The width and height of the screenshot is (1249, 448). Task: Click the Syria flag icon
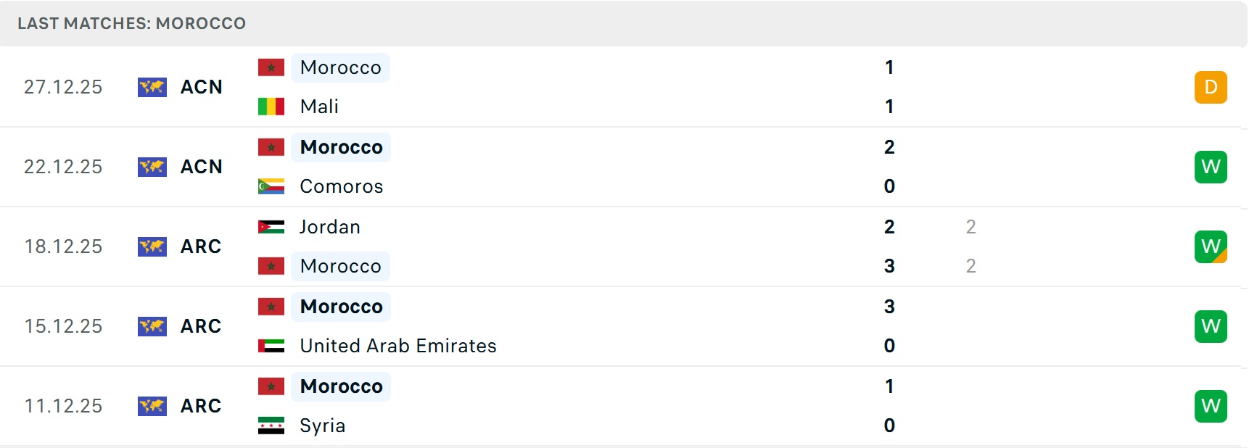tap(271, 426)
